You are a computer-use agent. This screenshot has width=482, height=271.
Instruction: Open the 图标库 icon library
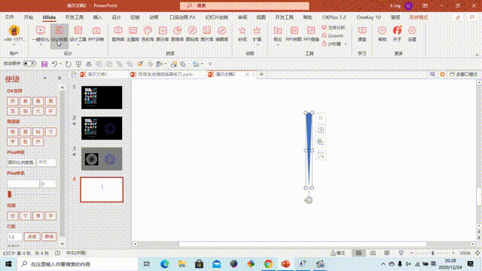192,33
